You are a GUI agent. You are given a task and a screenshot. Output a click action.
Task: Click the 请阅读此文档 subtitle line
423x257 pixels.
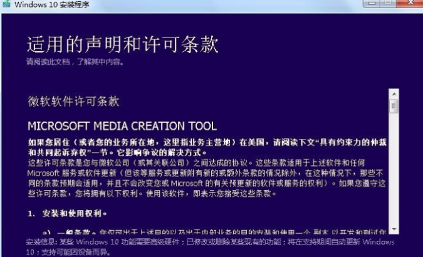[x=74, y=62]
